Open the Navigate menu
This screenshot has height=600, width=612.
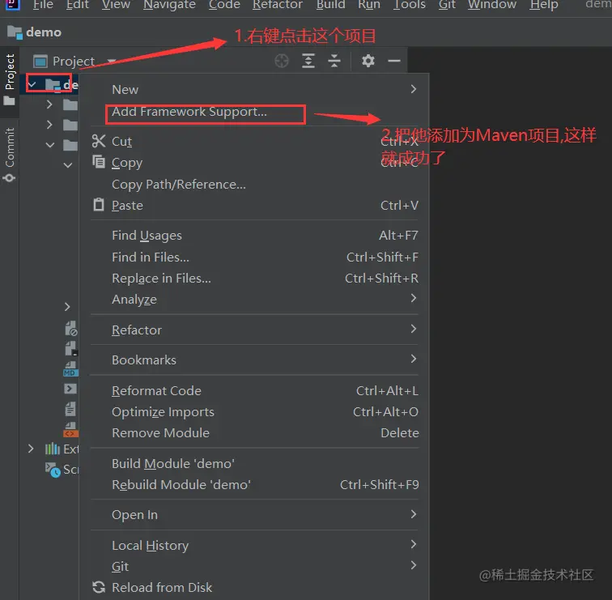pos(169,5)
